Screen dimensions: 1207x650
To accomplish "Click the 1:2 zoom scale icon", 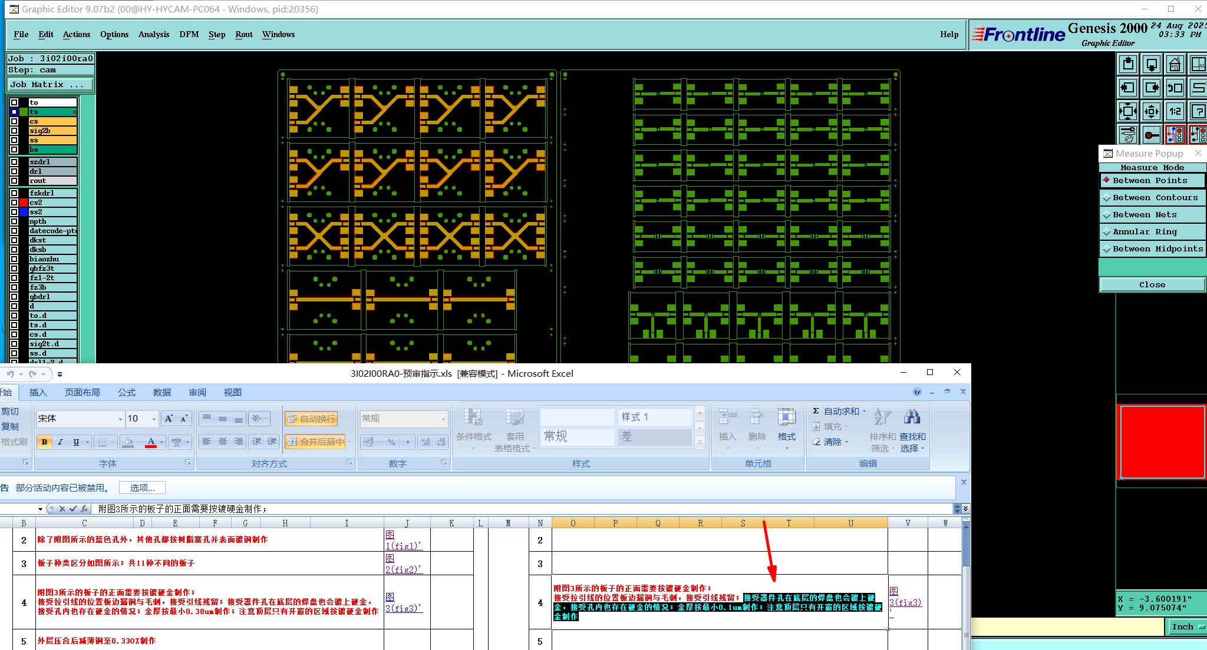I will pos(1175,111).
